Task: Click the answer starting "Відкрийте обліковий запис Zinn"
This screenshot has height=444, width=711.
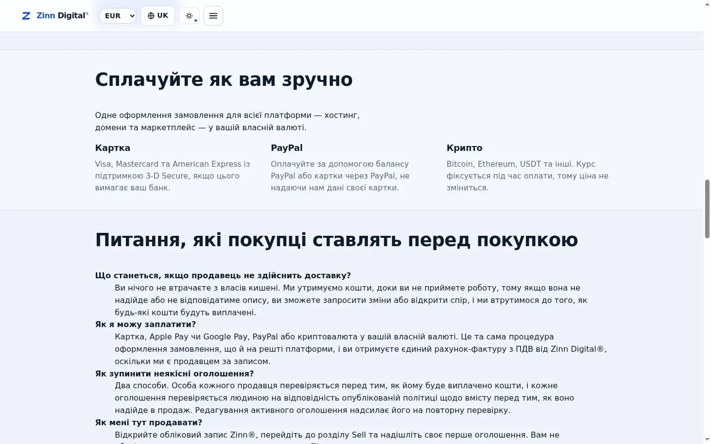Action: (337, 437)
